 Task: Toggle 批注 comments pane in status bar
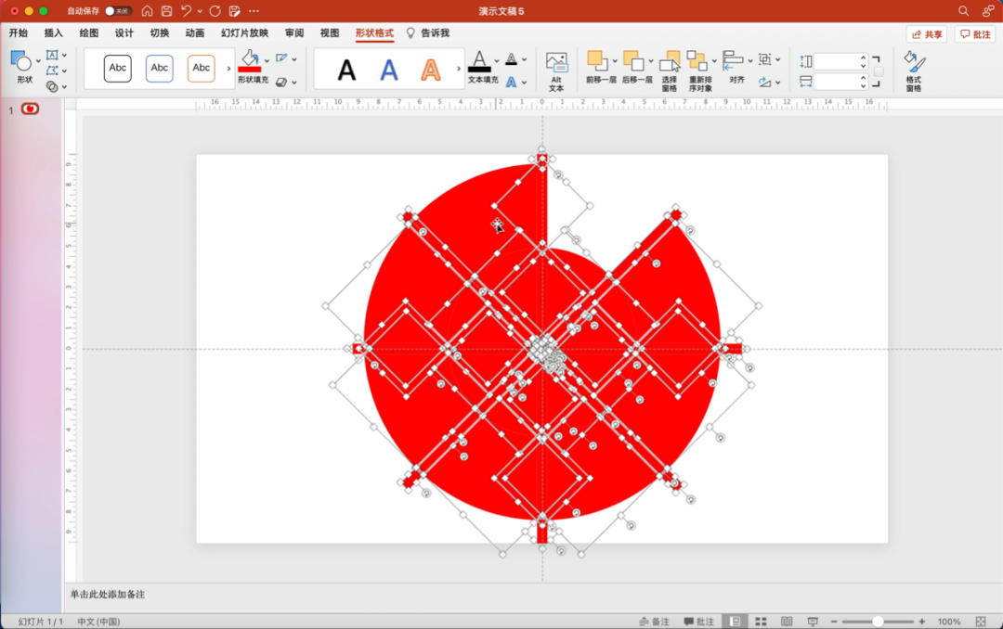coord(698,622)
